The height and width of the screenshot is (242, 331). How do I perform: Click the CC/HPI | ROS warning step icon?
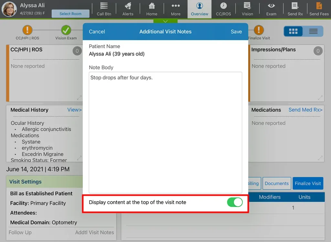tap(27, 30)
